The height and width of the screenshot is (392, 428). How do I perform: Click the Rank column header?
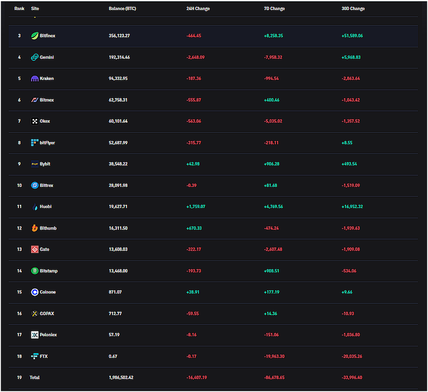click(19, 9)
